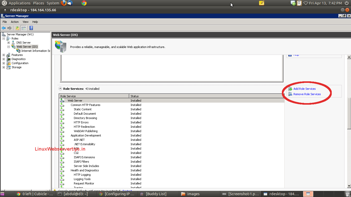This screenshot has width=351, height=197.
Task: Click the Remove Role Services link
Action: (307, 94)
